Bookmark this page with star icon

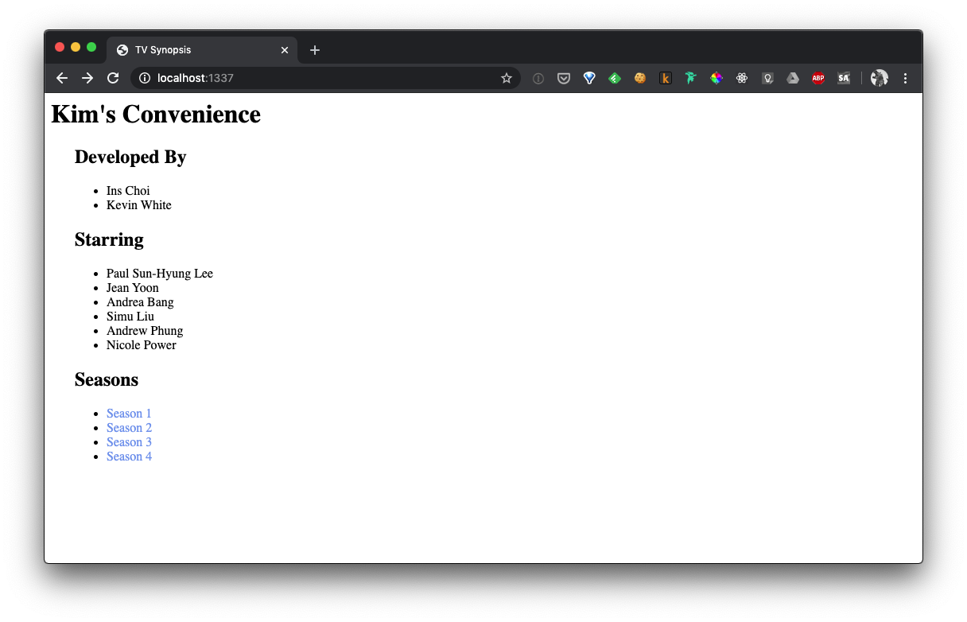pos(507,78)
